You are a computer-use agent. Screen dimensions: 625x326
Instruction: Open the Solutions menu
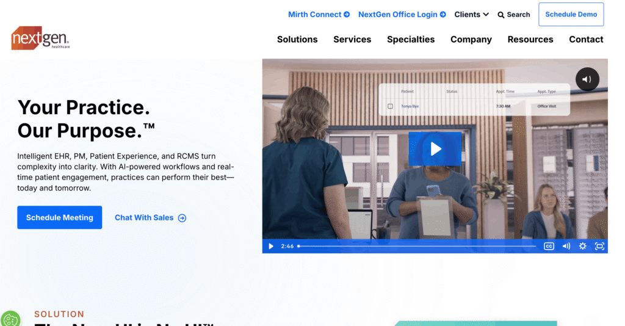click(297, 40)
